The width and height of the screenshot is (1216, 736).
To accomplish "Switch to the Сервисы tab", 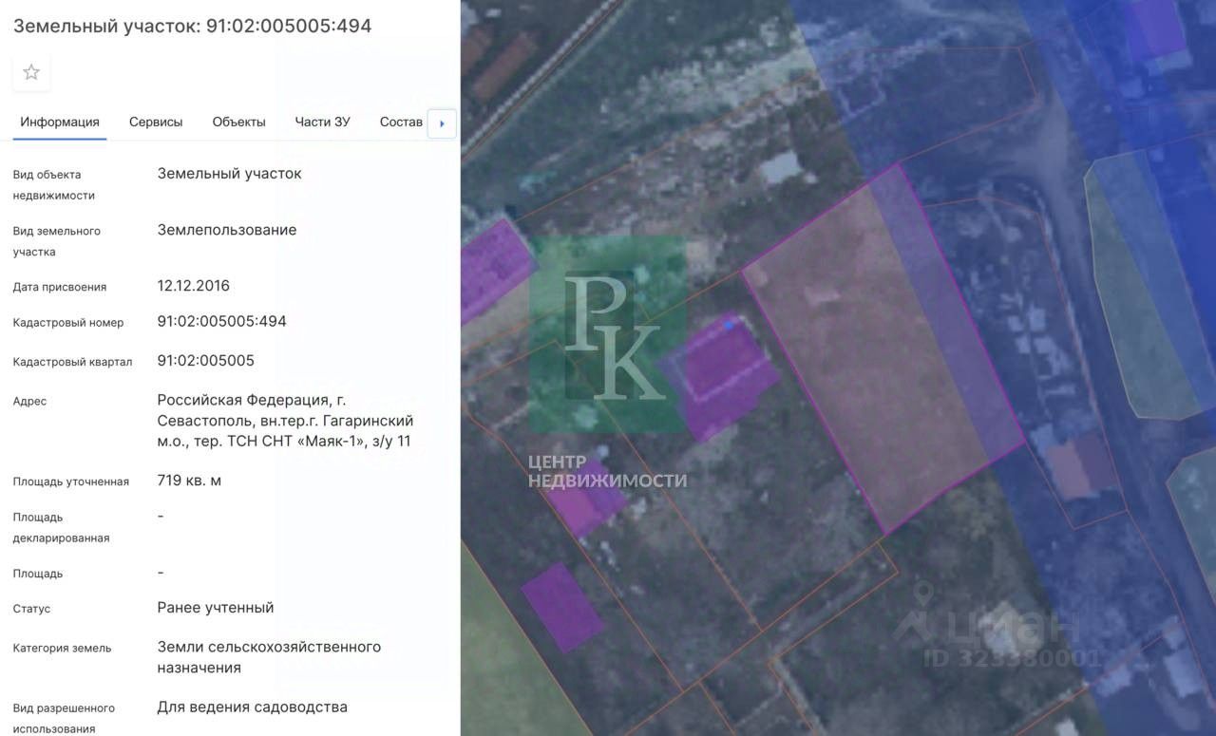I will coord(156,123).
